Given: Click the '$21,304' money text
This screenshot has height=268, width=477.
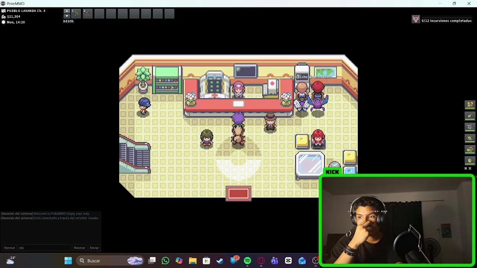Looking at the screenshot, I should [13, 16].
